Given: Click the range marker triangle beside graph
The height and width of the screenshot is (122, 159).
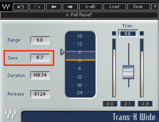Looking at the screenshot, I should (62, 52).
